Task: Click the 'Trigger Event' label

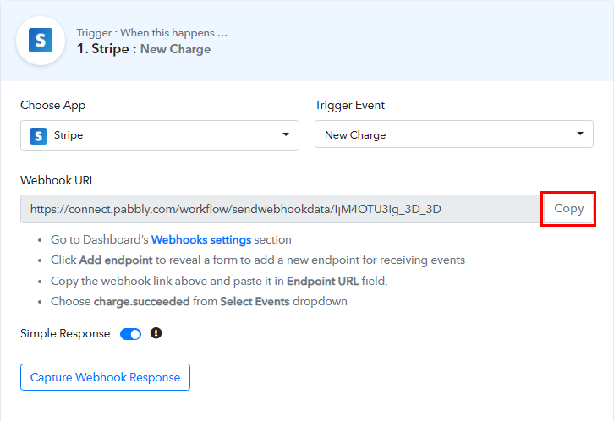Action: [x=349, y=105]
